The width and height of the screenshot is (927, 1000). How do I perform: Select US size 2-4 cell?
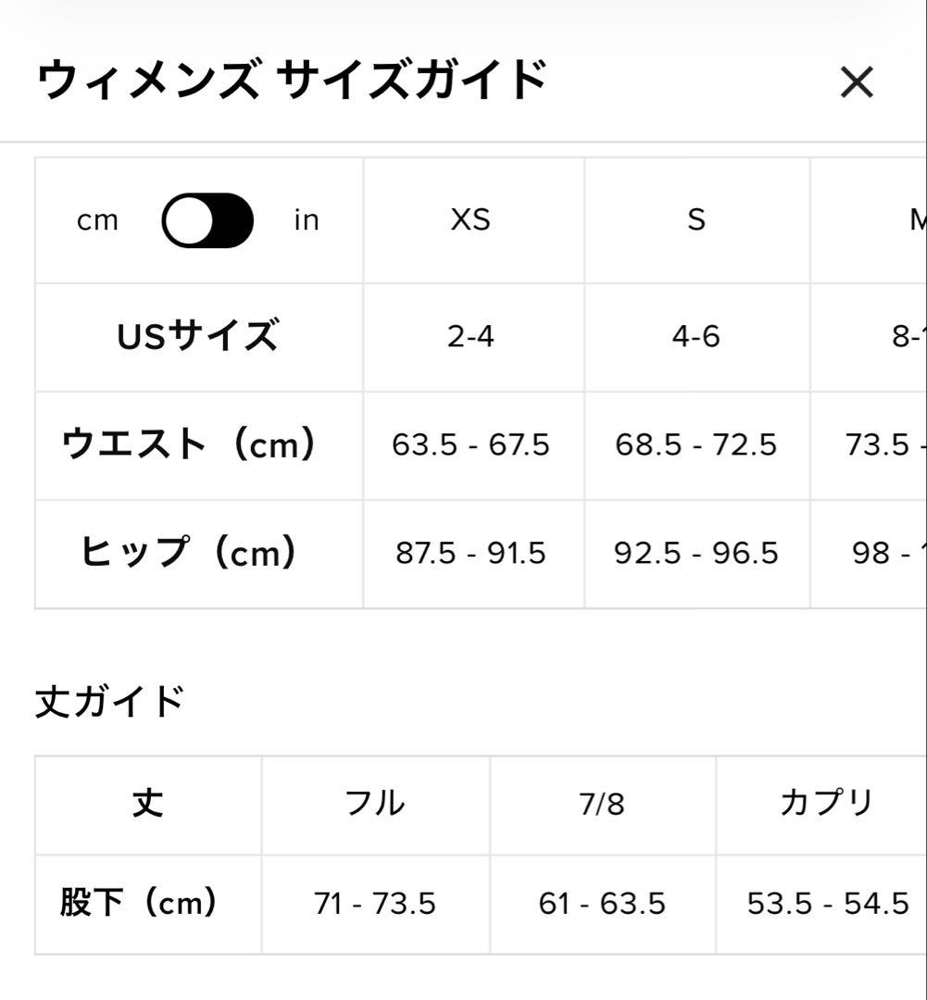pyautogui.click(x=472, y=336)
